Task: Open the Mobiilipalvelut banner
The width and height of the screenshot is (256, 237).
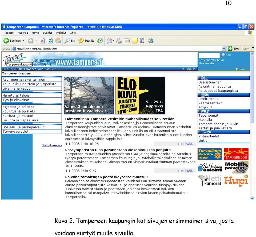Action: (237, 167)
